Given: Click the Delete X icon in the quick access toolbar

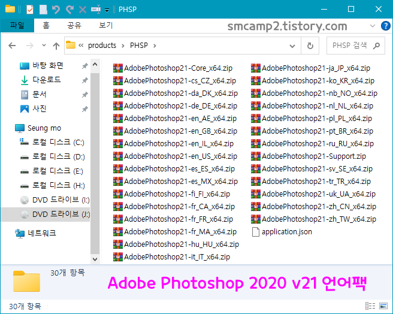Looking at the screenshot, I should 83,10.
